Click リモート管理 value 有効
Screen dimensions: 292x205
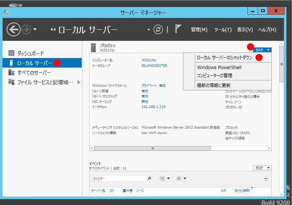pos(145,91)
